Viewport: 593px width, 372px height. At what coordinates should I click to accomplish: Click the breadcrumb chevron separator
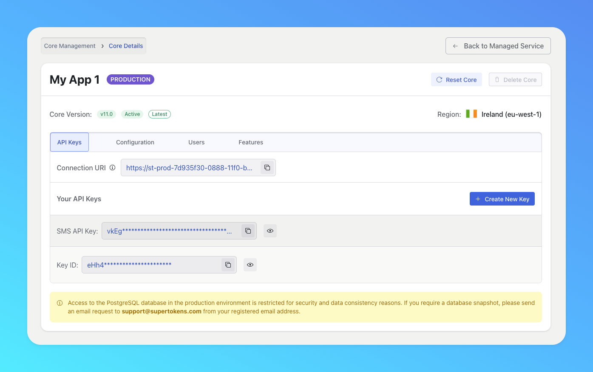click(102, 46)
